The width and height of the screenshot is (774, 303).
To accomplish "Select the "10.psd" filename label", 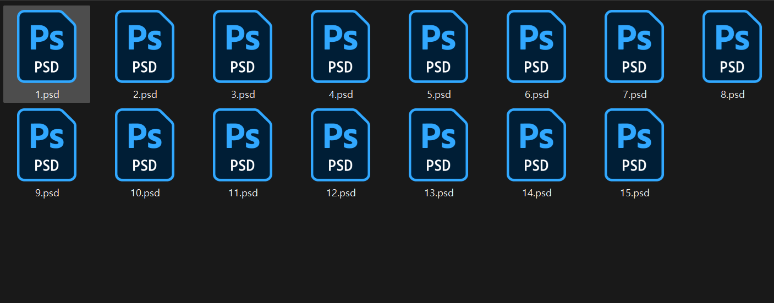I will tap(145, 193).
